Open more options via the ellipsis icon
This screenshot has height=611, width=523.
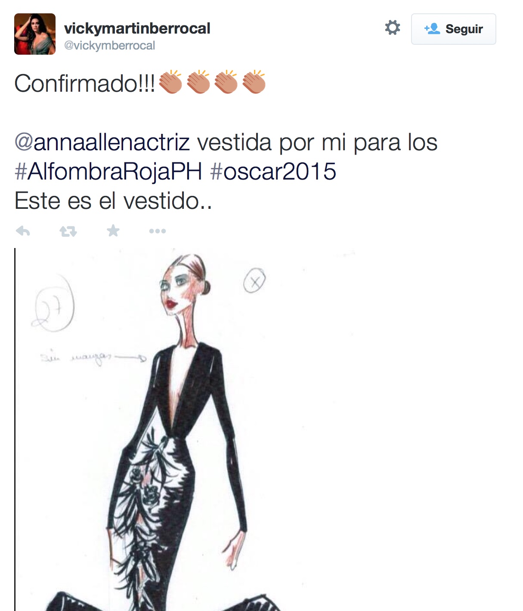point(158,231)
